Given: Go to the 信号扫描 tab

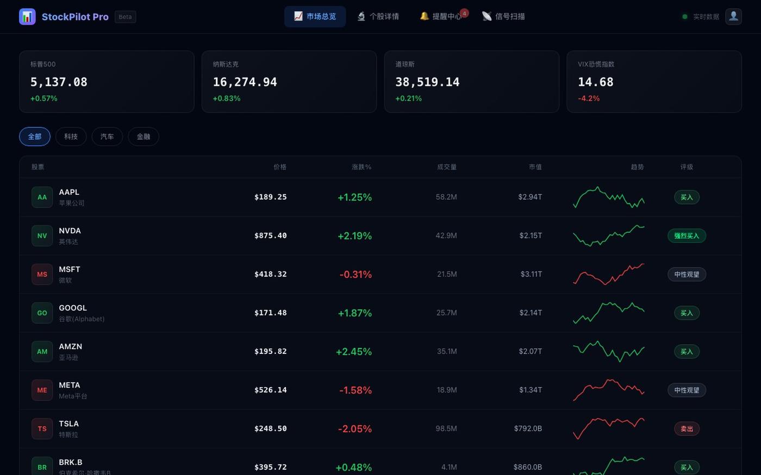Looking at the screenshot, I should (x=503, y=16).
